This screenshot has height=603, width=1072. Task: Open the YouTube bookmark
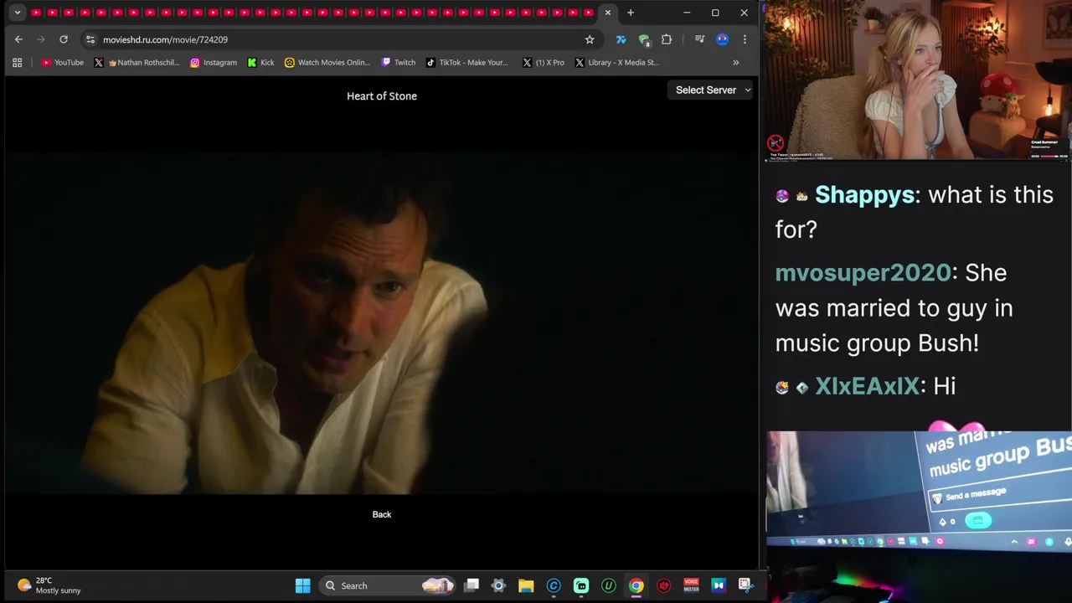point(63,62)
